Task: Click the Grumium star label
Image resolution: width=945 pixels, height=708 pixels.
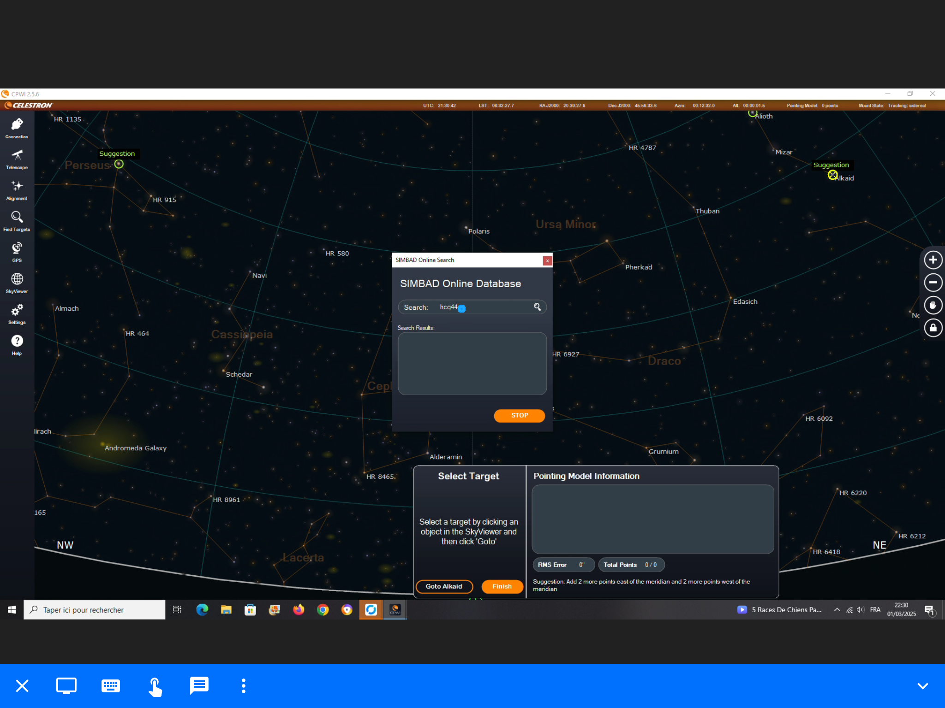Action: 664,452
